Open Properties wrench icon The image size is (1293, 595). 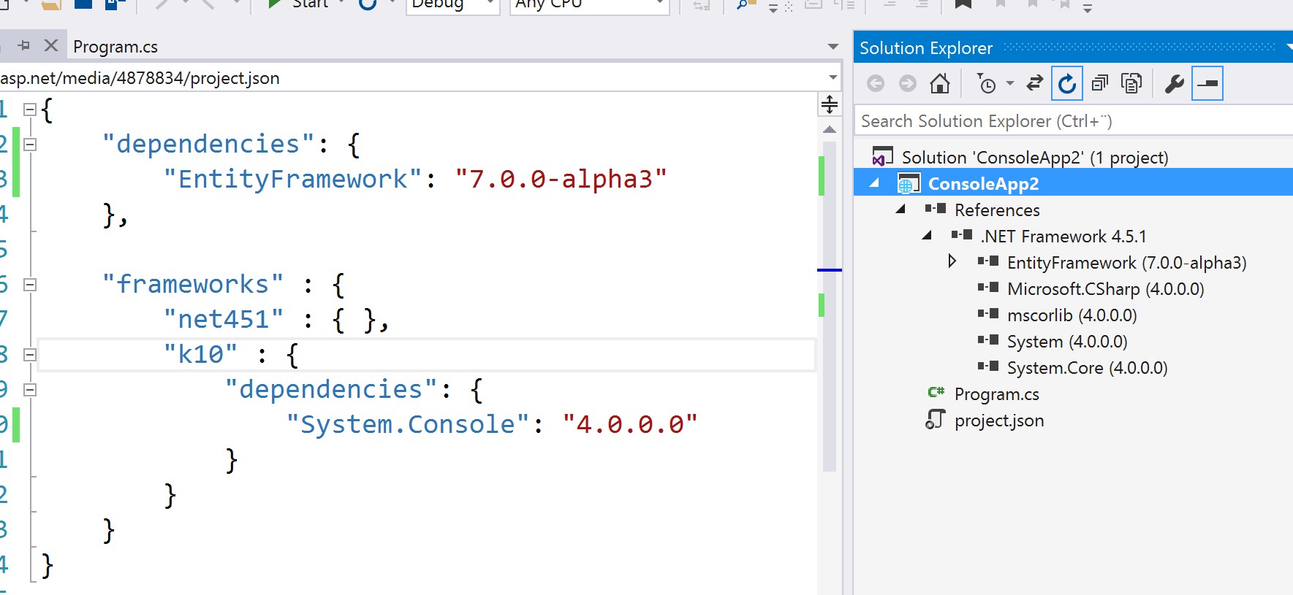coord(1175,83)
